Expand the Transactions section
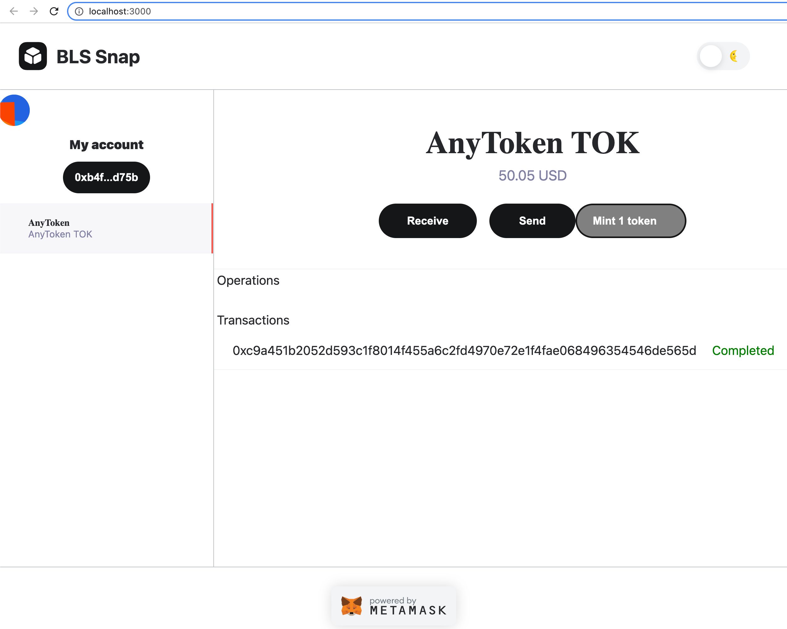Screen dimensions: 787x629 [253, 320]
